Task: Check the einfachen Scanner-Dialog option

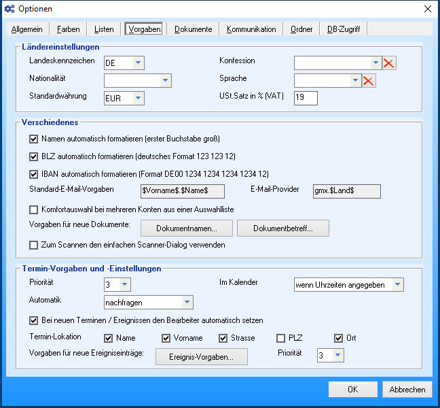Action: 34,245
